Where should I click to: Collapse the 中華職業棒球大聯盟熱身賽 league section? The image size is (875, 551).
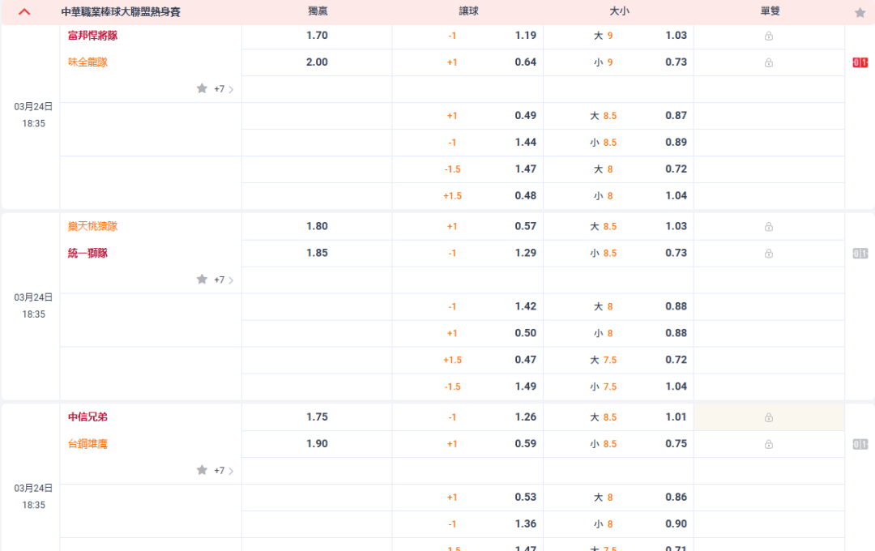(x=24, y=12)
